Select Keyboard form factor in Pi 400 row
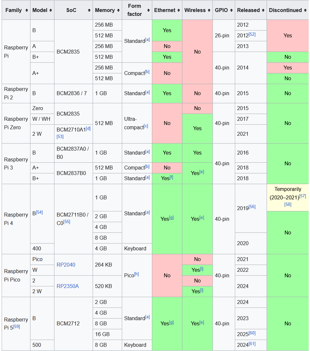 [137, 249]
